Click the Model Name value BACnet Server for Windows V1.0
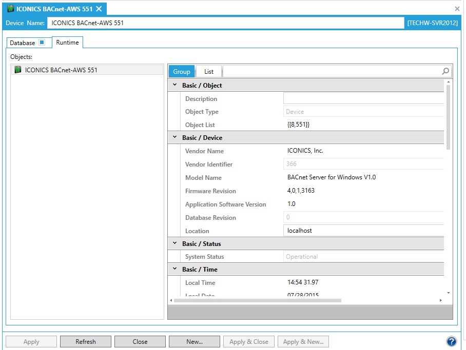Viewport: 466px width, 350px height. click(x=332, y=177)
